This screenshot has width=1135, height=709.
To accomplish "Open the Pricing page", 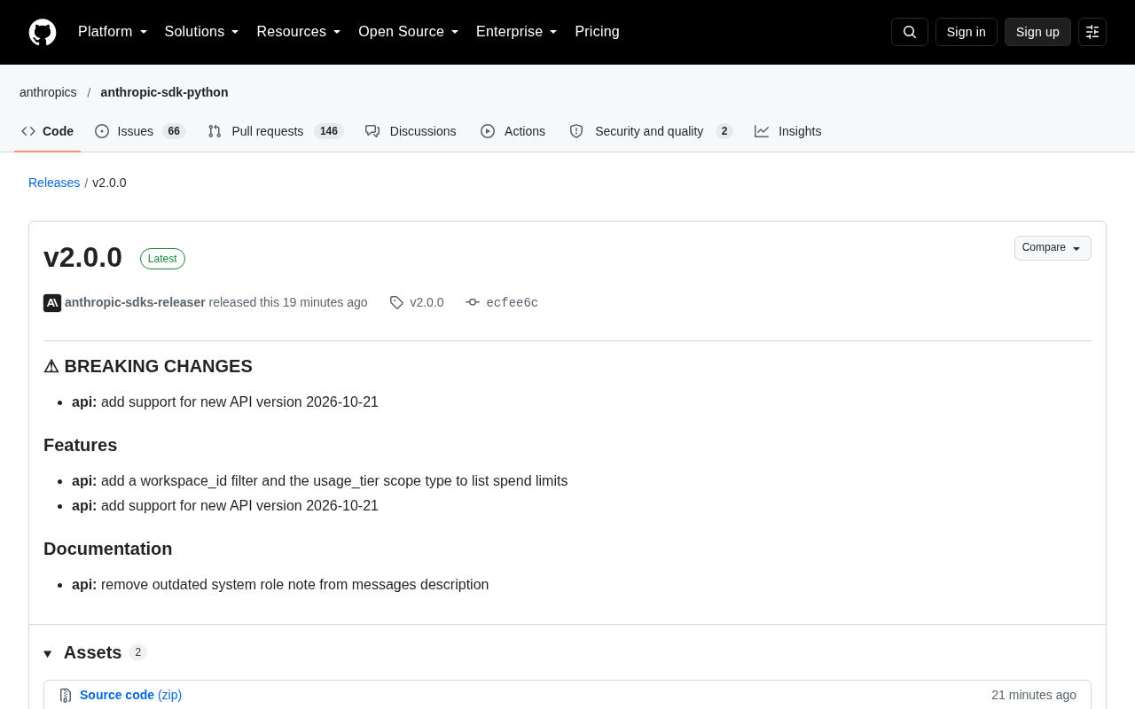I will [x=597, y=32].
